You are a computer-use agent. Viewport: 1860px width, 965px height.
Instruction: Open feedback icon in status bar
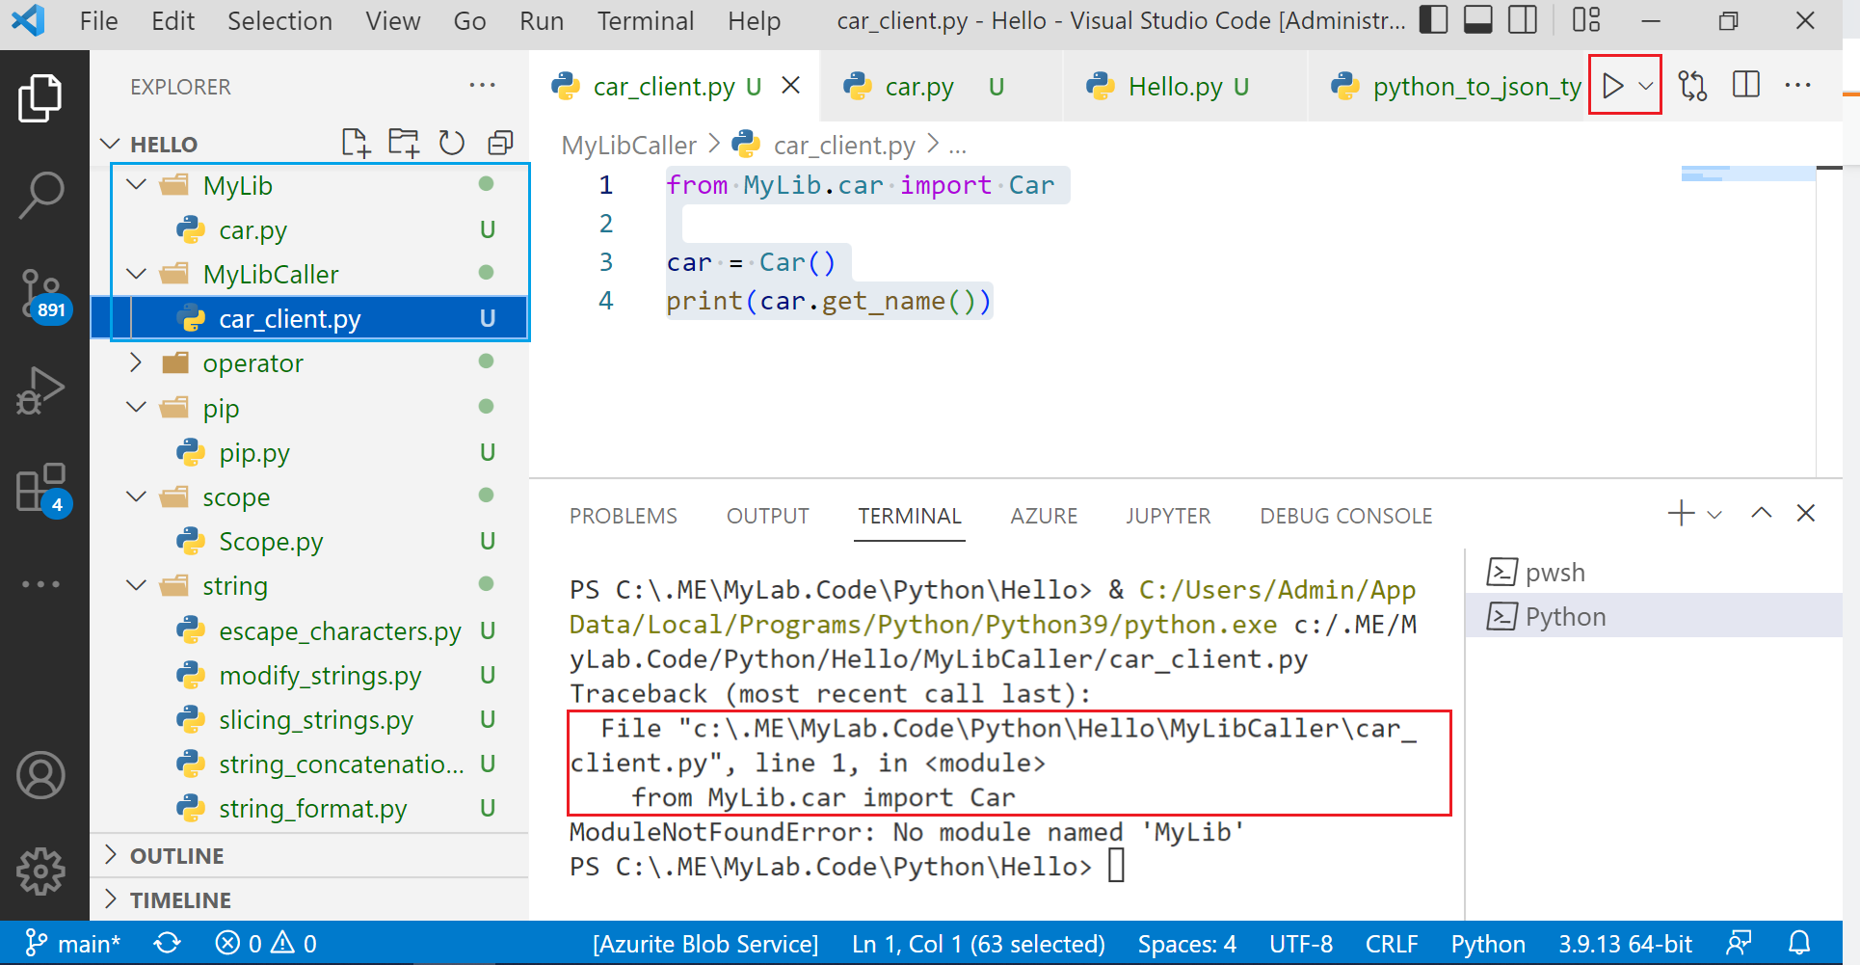1739,943
